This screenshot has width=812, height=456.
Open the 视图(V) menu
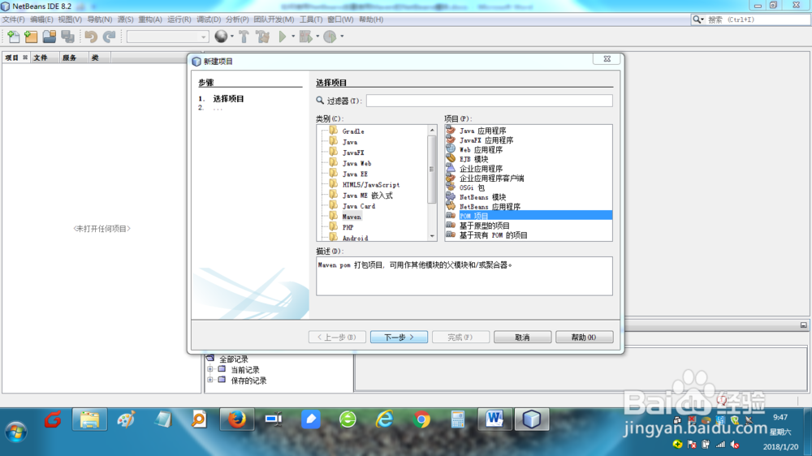pos(70,19)
